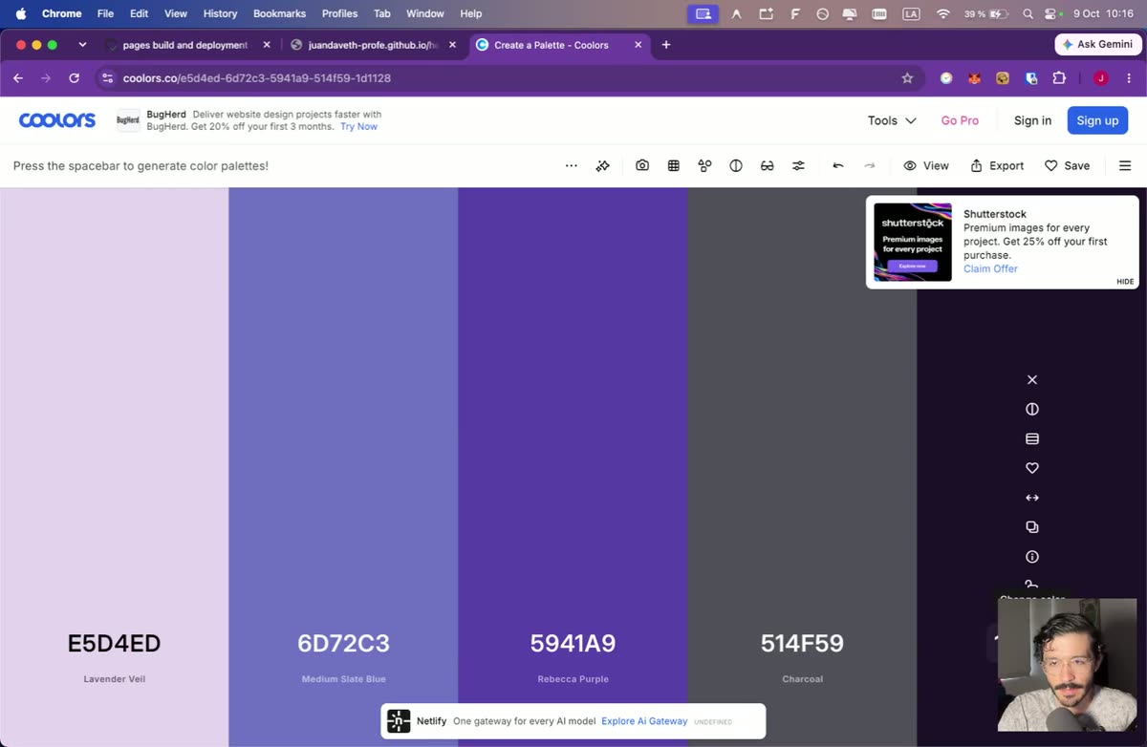Undo the last palette change
The image size is (1147, 747).
[838, 165]
